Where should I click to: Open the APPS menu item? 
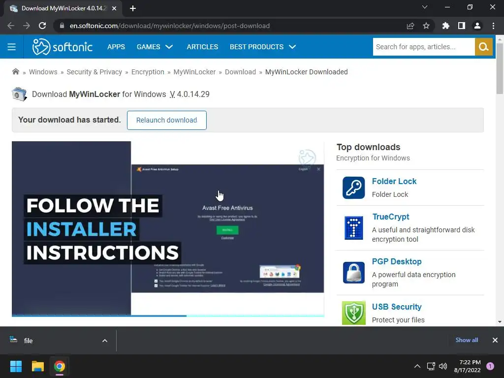(116, 47)
